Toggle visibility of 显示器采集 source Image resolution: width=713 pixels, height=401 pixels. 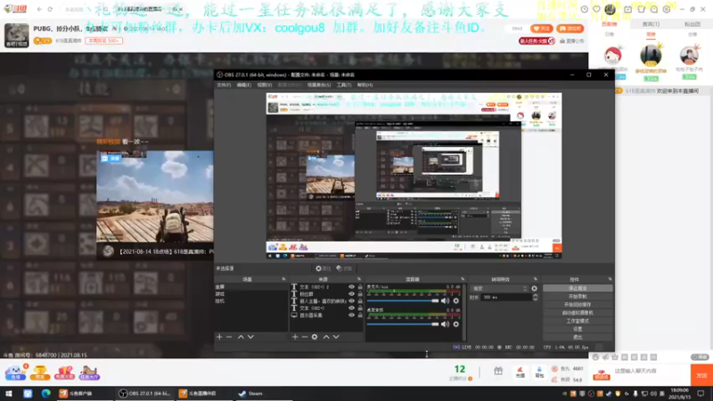[x=351, y=315]
